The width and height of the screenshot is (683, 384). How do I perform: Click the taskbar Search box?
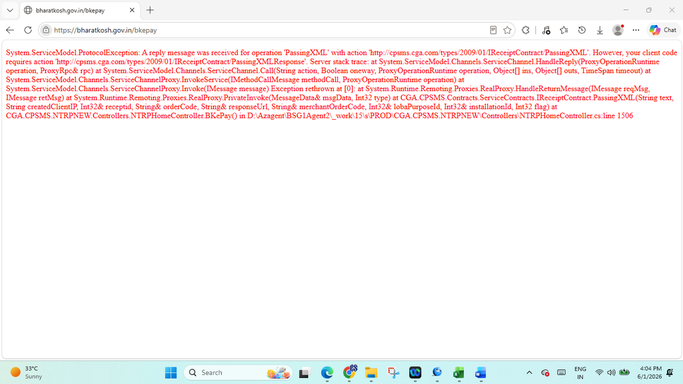(238, 373)
